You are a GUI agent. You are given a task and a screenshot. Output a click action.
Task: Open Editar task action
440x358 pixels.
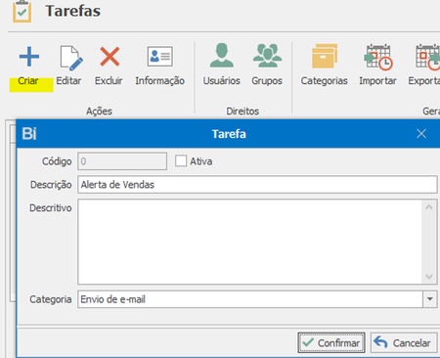[69, 66]
